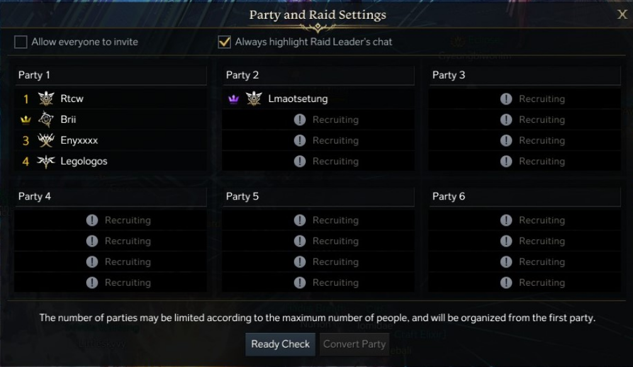The image size is (633, 367).
Task: Click the last Recruiting slot in Party 2
Action: click(x=318, y=161)
